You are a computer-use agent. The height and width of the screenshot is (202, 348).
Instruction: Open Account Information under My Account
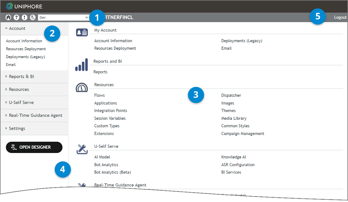tap(113, 41)
